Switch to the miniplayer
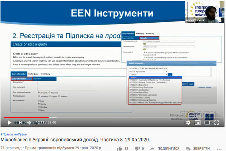The height and width of the screenshot is (151, 226). 197,123
